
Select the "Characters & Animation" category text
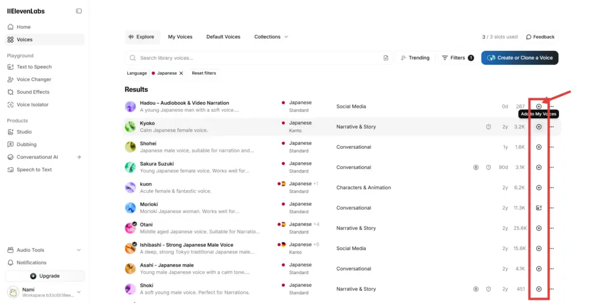pos(364,188)
